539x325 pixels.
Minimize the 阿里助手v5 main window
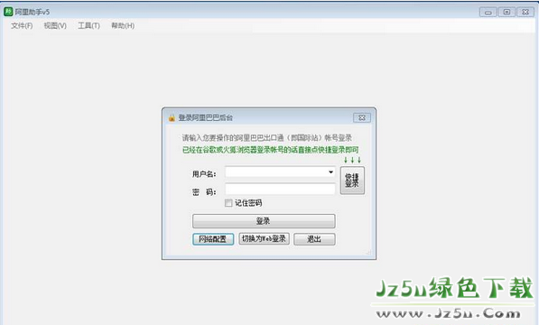[488, 12]
